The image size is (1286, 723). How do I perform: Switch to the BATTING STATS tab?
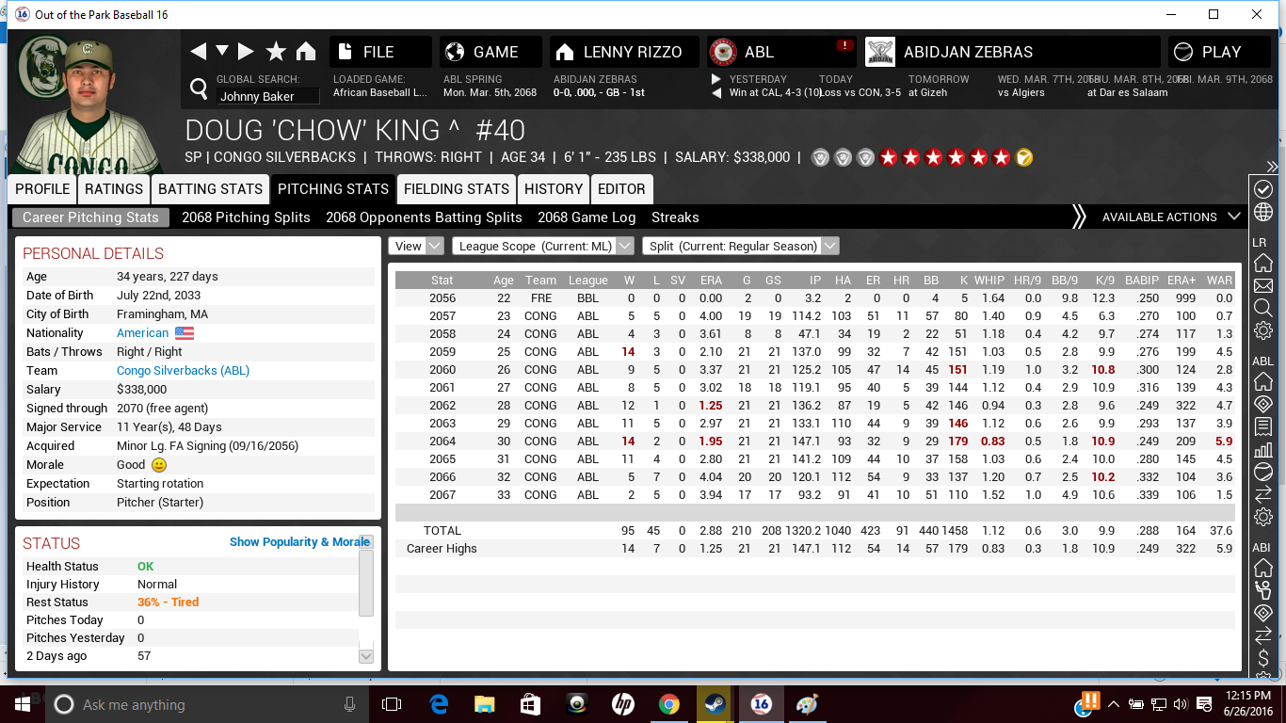pos(210,189)
